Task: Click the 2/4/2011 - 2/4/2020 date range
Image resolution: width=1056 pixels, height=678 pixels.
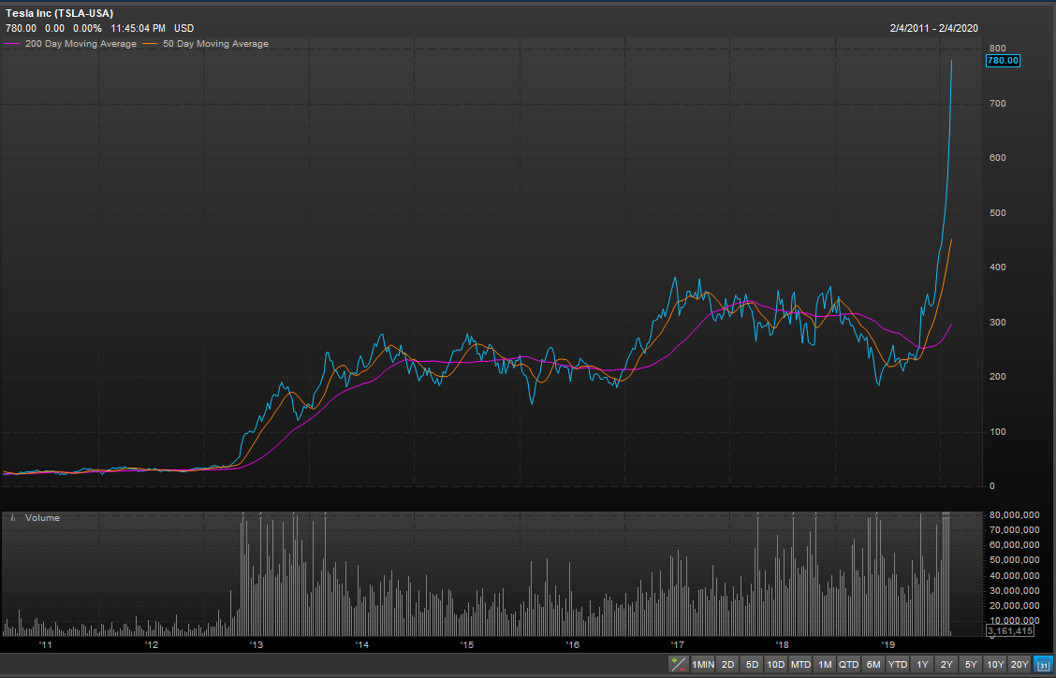Action: click(x=934, y=28)
